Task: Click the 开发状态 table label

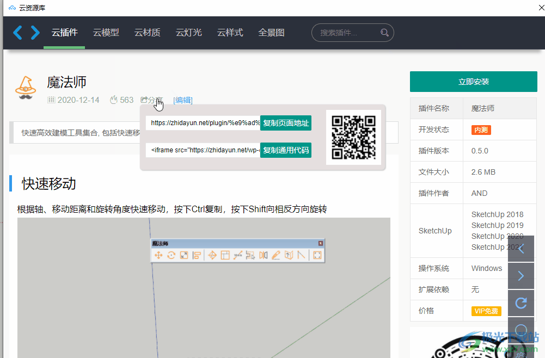Action: coord(434,130)
